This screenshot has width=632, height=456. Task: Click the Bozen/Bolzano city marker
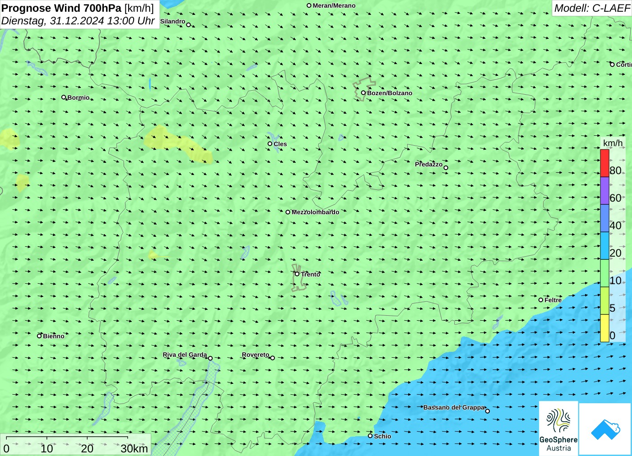363,93
